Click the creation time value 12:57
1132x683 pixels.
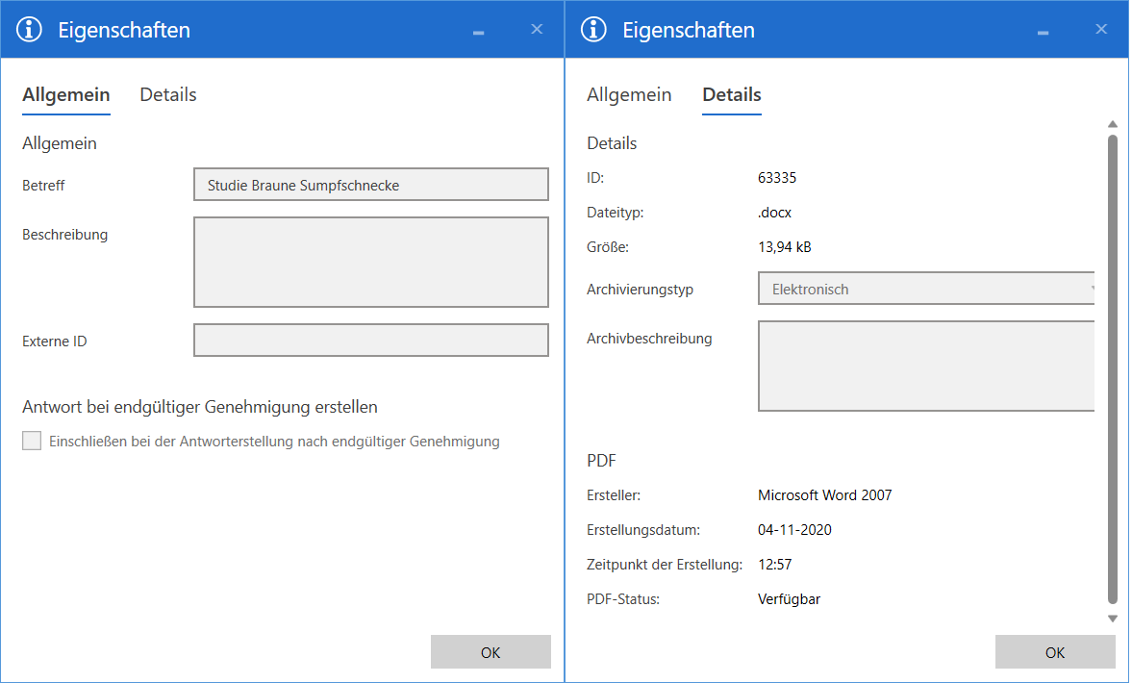coord(774,565)
